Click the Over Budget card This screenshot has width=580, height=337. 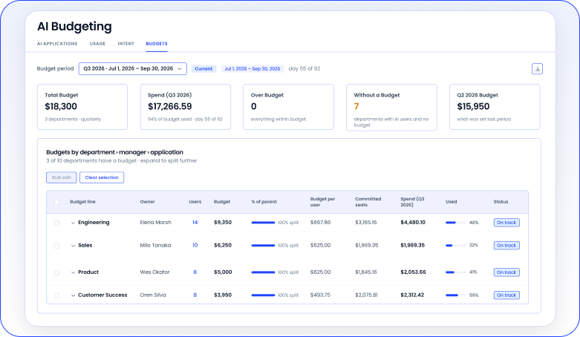pyautogui.click(x=289, y=107)
